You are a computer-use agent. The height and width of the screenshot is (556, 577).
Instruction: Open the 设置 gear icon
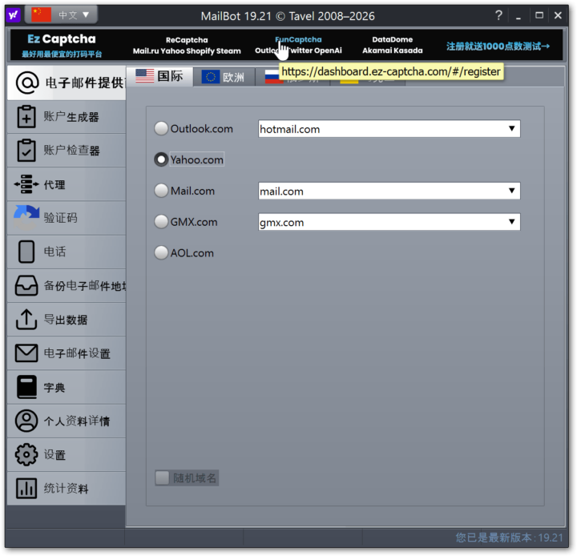[x=26, y=455]
